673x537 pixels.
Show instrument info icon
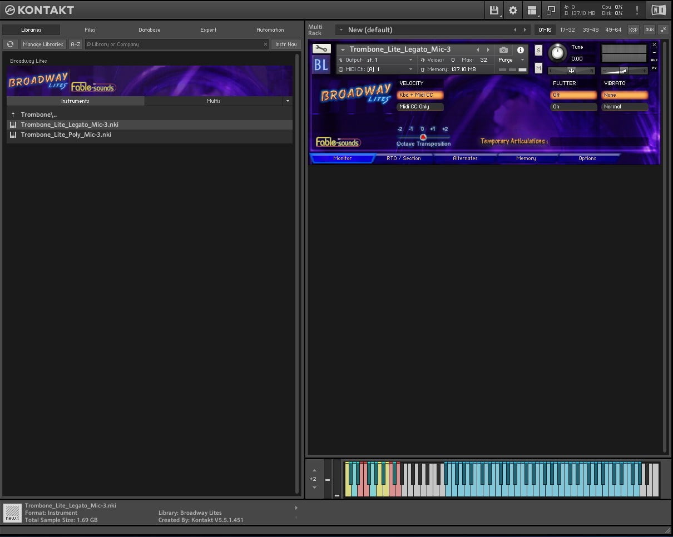tap(521, 50)
